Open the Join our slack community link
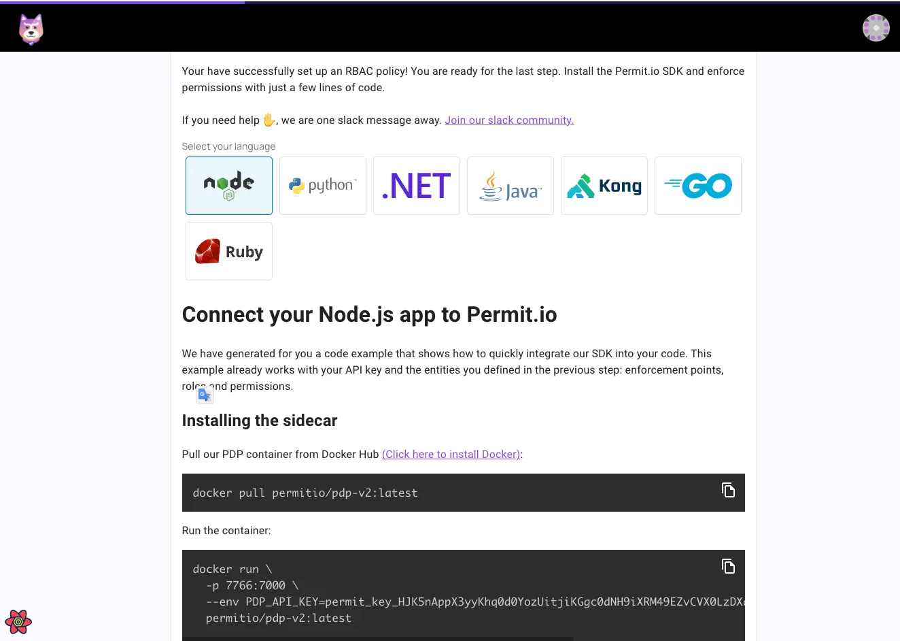 point(509,120)
